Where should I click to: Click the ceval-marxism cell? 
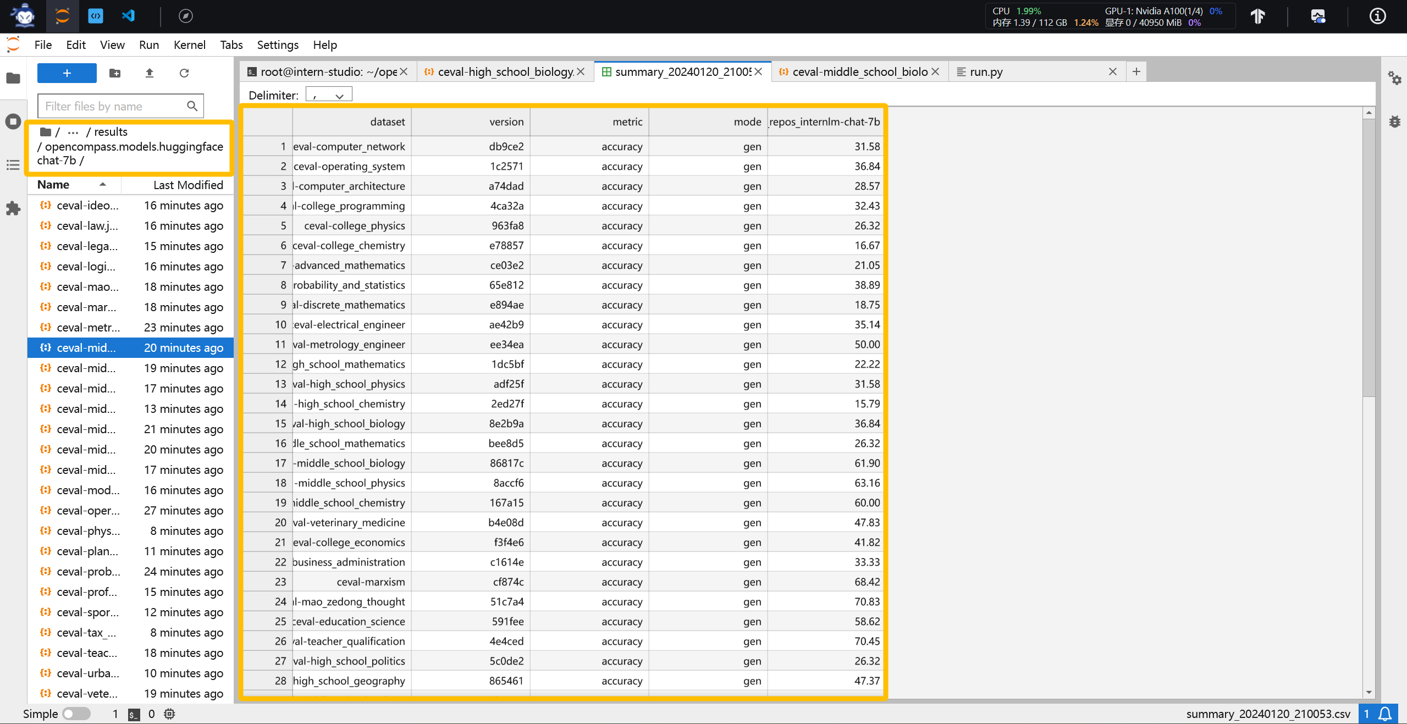pos(352,582)
